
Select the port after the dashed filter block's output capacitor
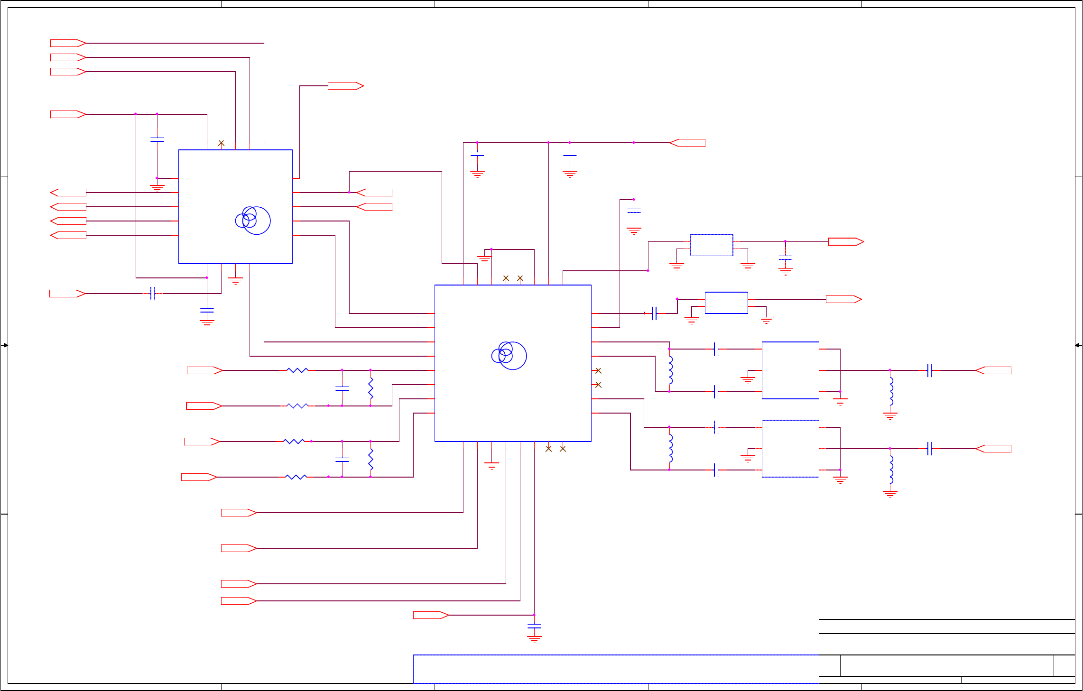click(993, 449)
